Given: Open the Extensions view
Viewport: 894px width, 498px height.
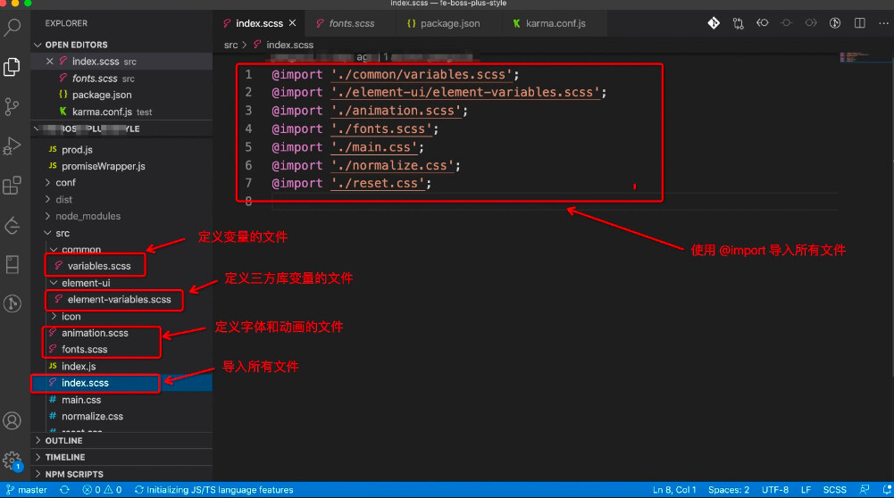Looking at the screenshot, I should [x=12, y=185].
